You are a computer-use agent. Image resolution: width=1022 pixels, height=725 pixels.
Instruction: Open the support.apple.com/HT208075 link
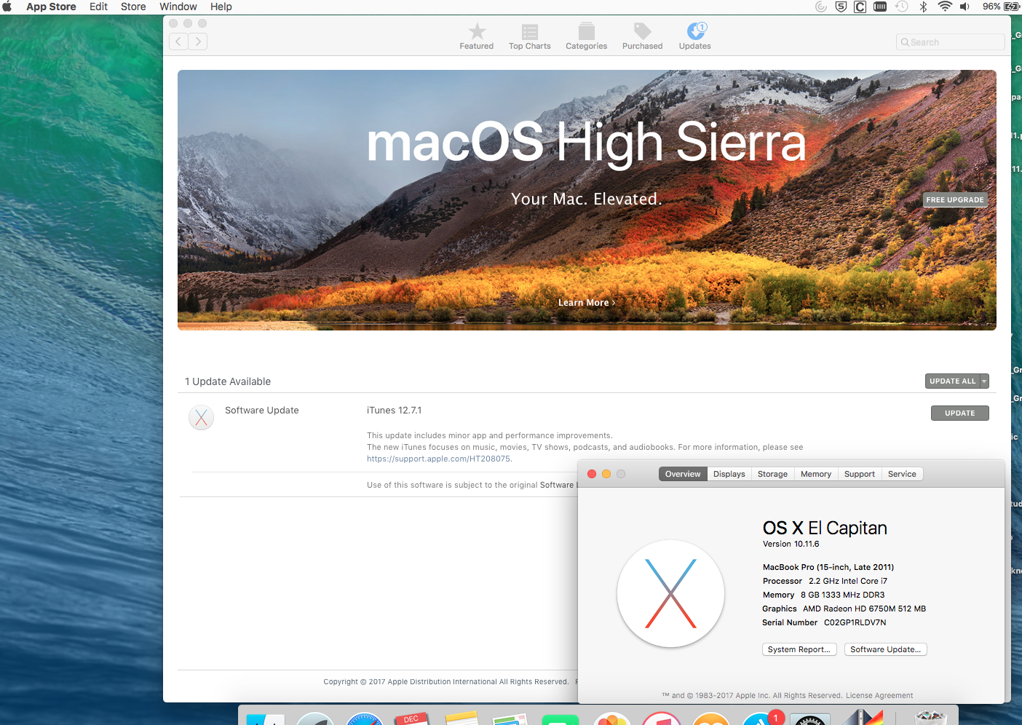[x=438, y=459]
